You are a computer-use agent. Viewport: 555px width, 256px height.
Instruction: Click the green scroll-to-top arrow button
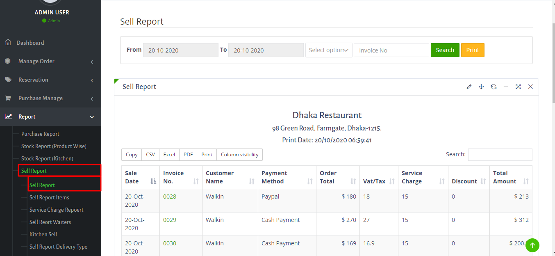click(x=532, y=245)
